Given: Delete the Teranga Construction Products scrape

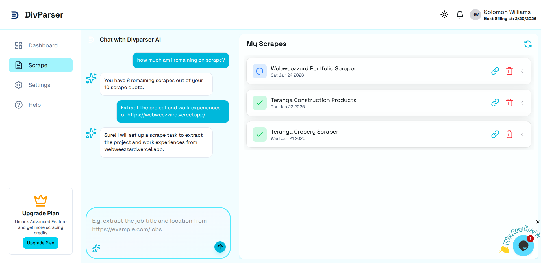Looking at the screenshot, I should tap(509, 103).
